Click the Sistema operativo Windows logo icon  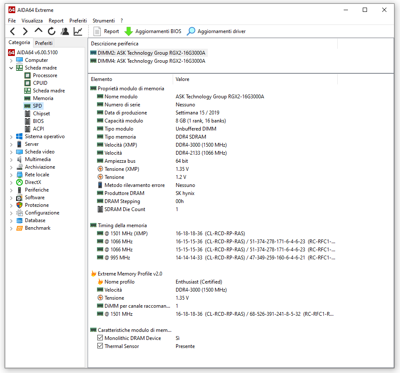click(x=19, y=136)
